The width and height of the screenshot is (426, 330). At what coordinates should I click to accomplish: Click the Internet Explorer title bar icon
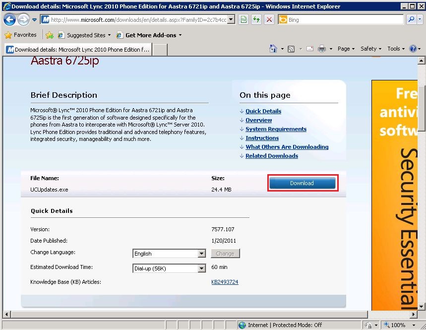tap(6, 6)
